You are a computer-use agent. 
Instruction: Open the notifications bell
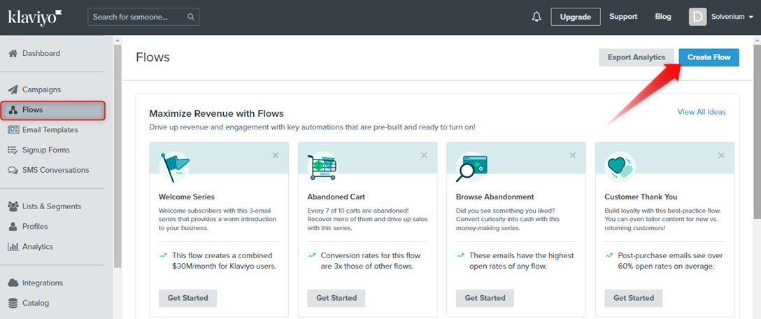point(536,17)
